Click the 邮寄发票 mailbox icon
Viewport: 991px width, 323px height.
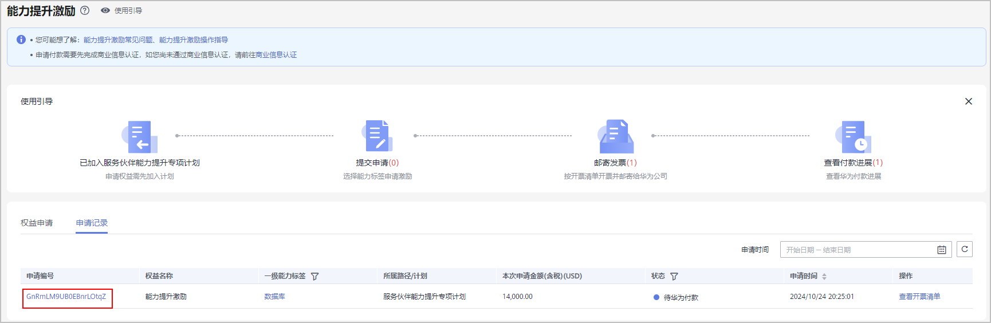point(615,136)
